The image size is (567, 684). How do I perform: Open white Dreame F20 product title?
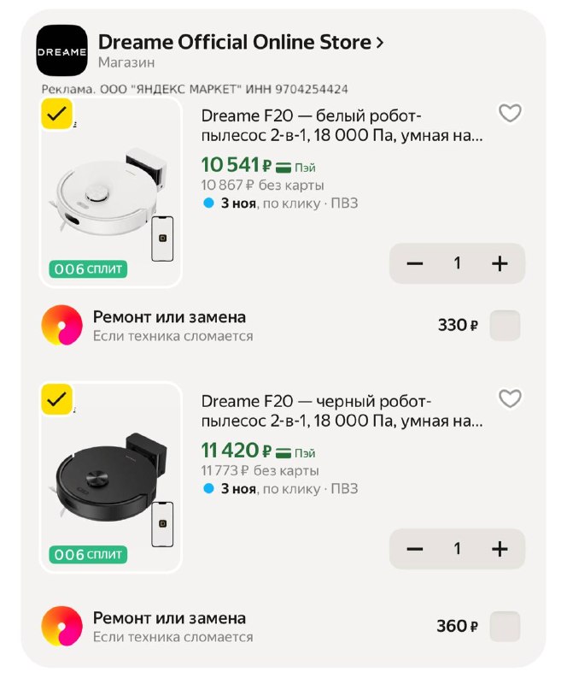point(342,126)
